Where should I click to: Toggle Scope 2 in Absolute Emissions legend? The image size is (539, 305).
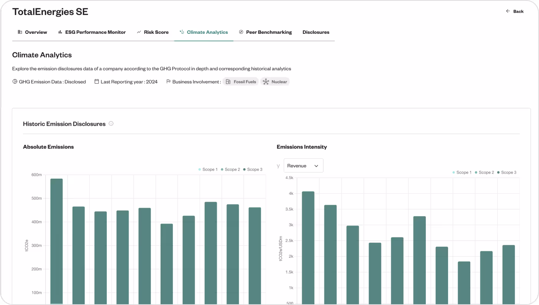[x=230, y=169]
